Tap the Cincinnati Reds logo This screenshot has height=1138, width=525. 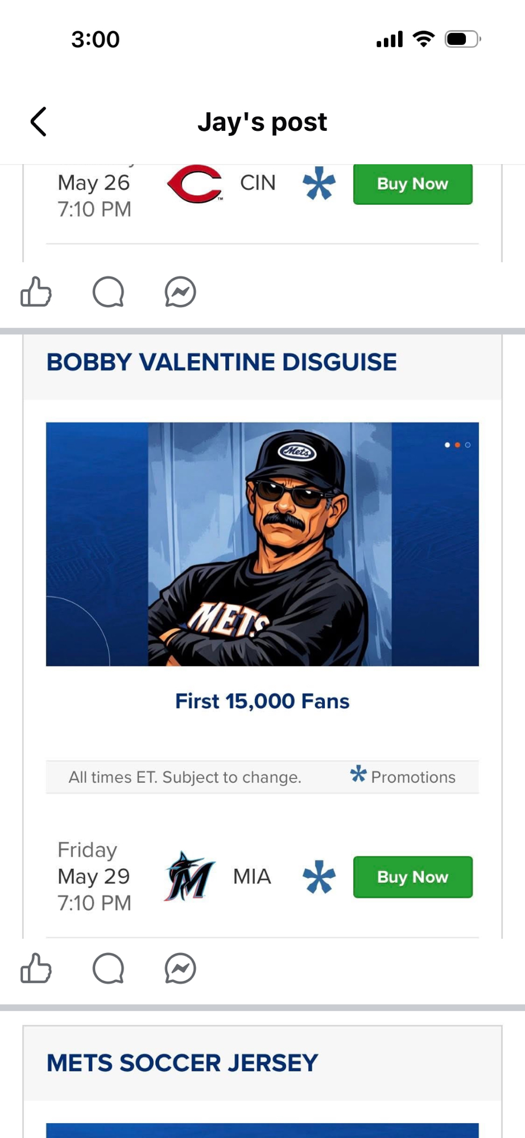195,184
